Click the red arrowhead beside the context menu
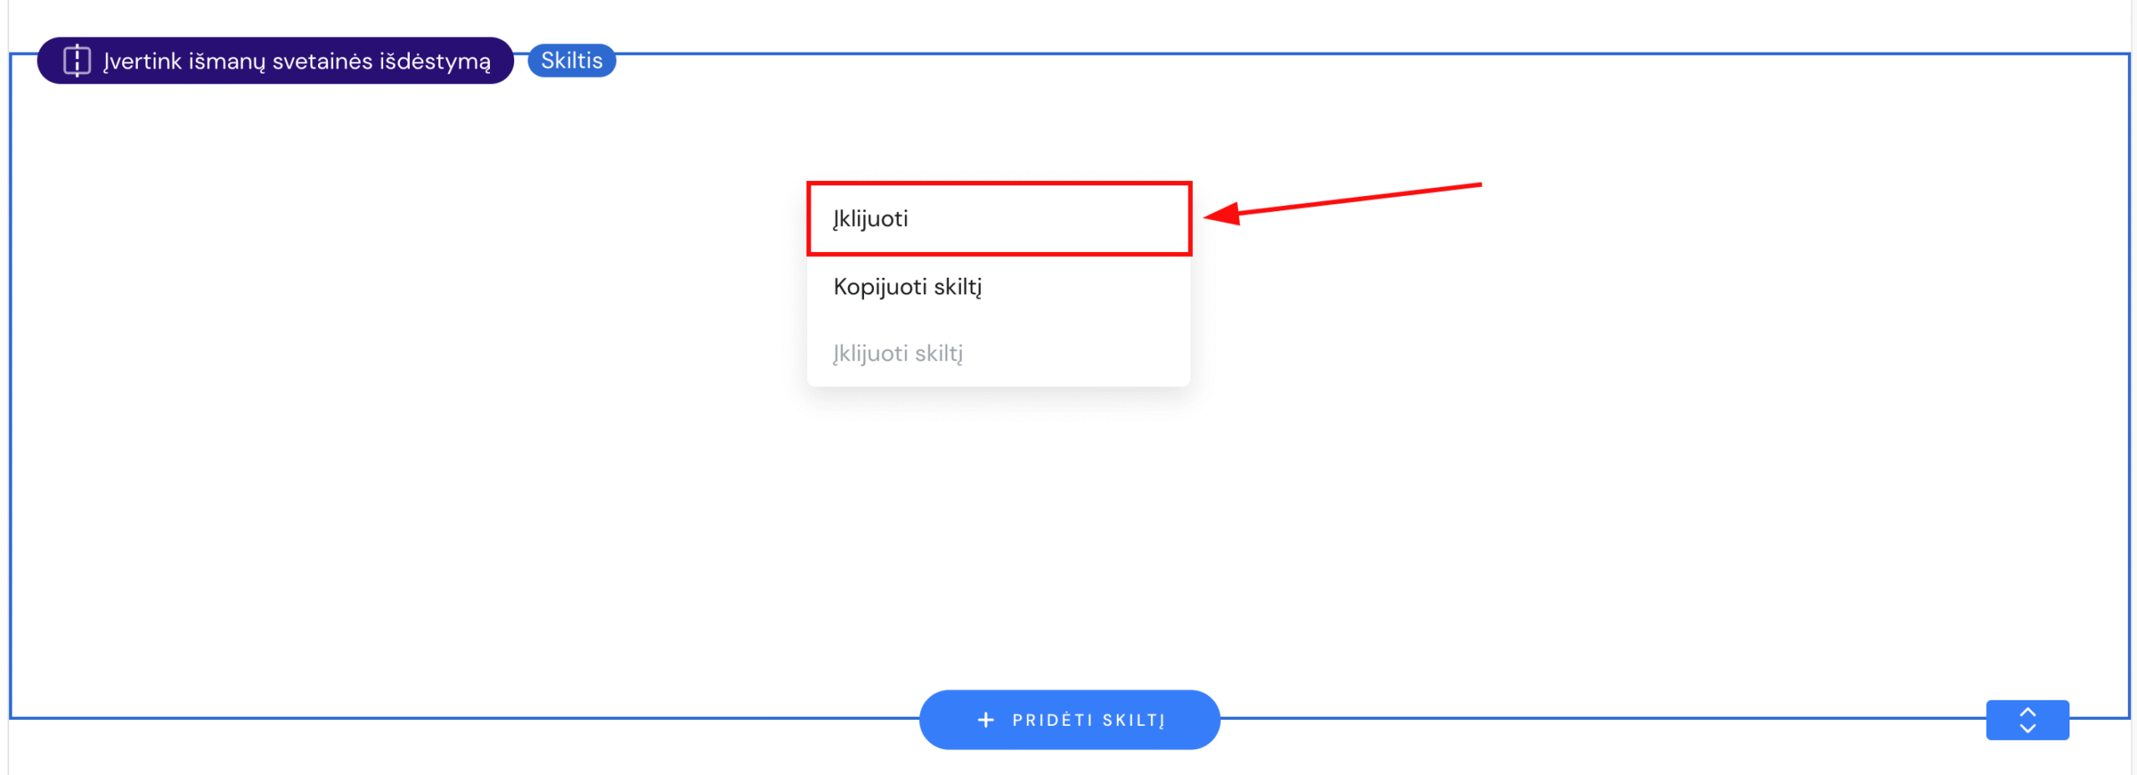The height and width of the screenshot is (775, 2137). [1222, 214]
